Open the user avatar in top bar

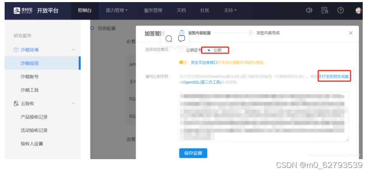click(x=358, y=11)
